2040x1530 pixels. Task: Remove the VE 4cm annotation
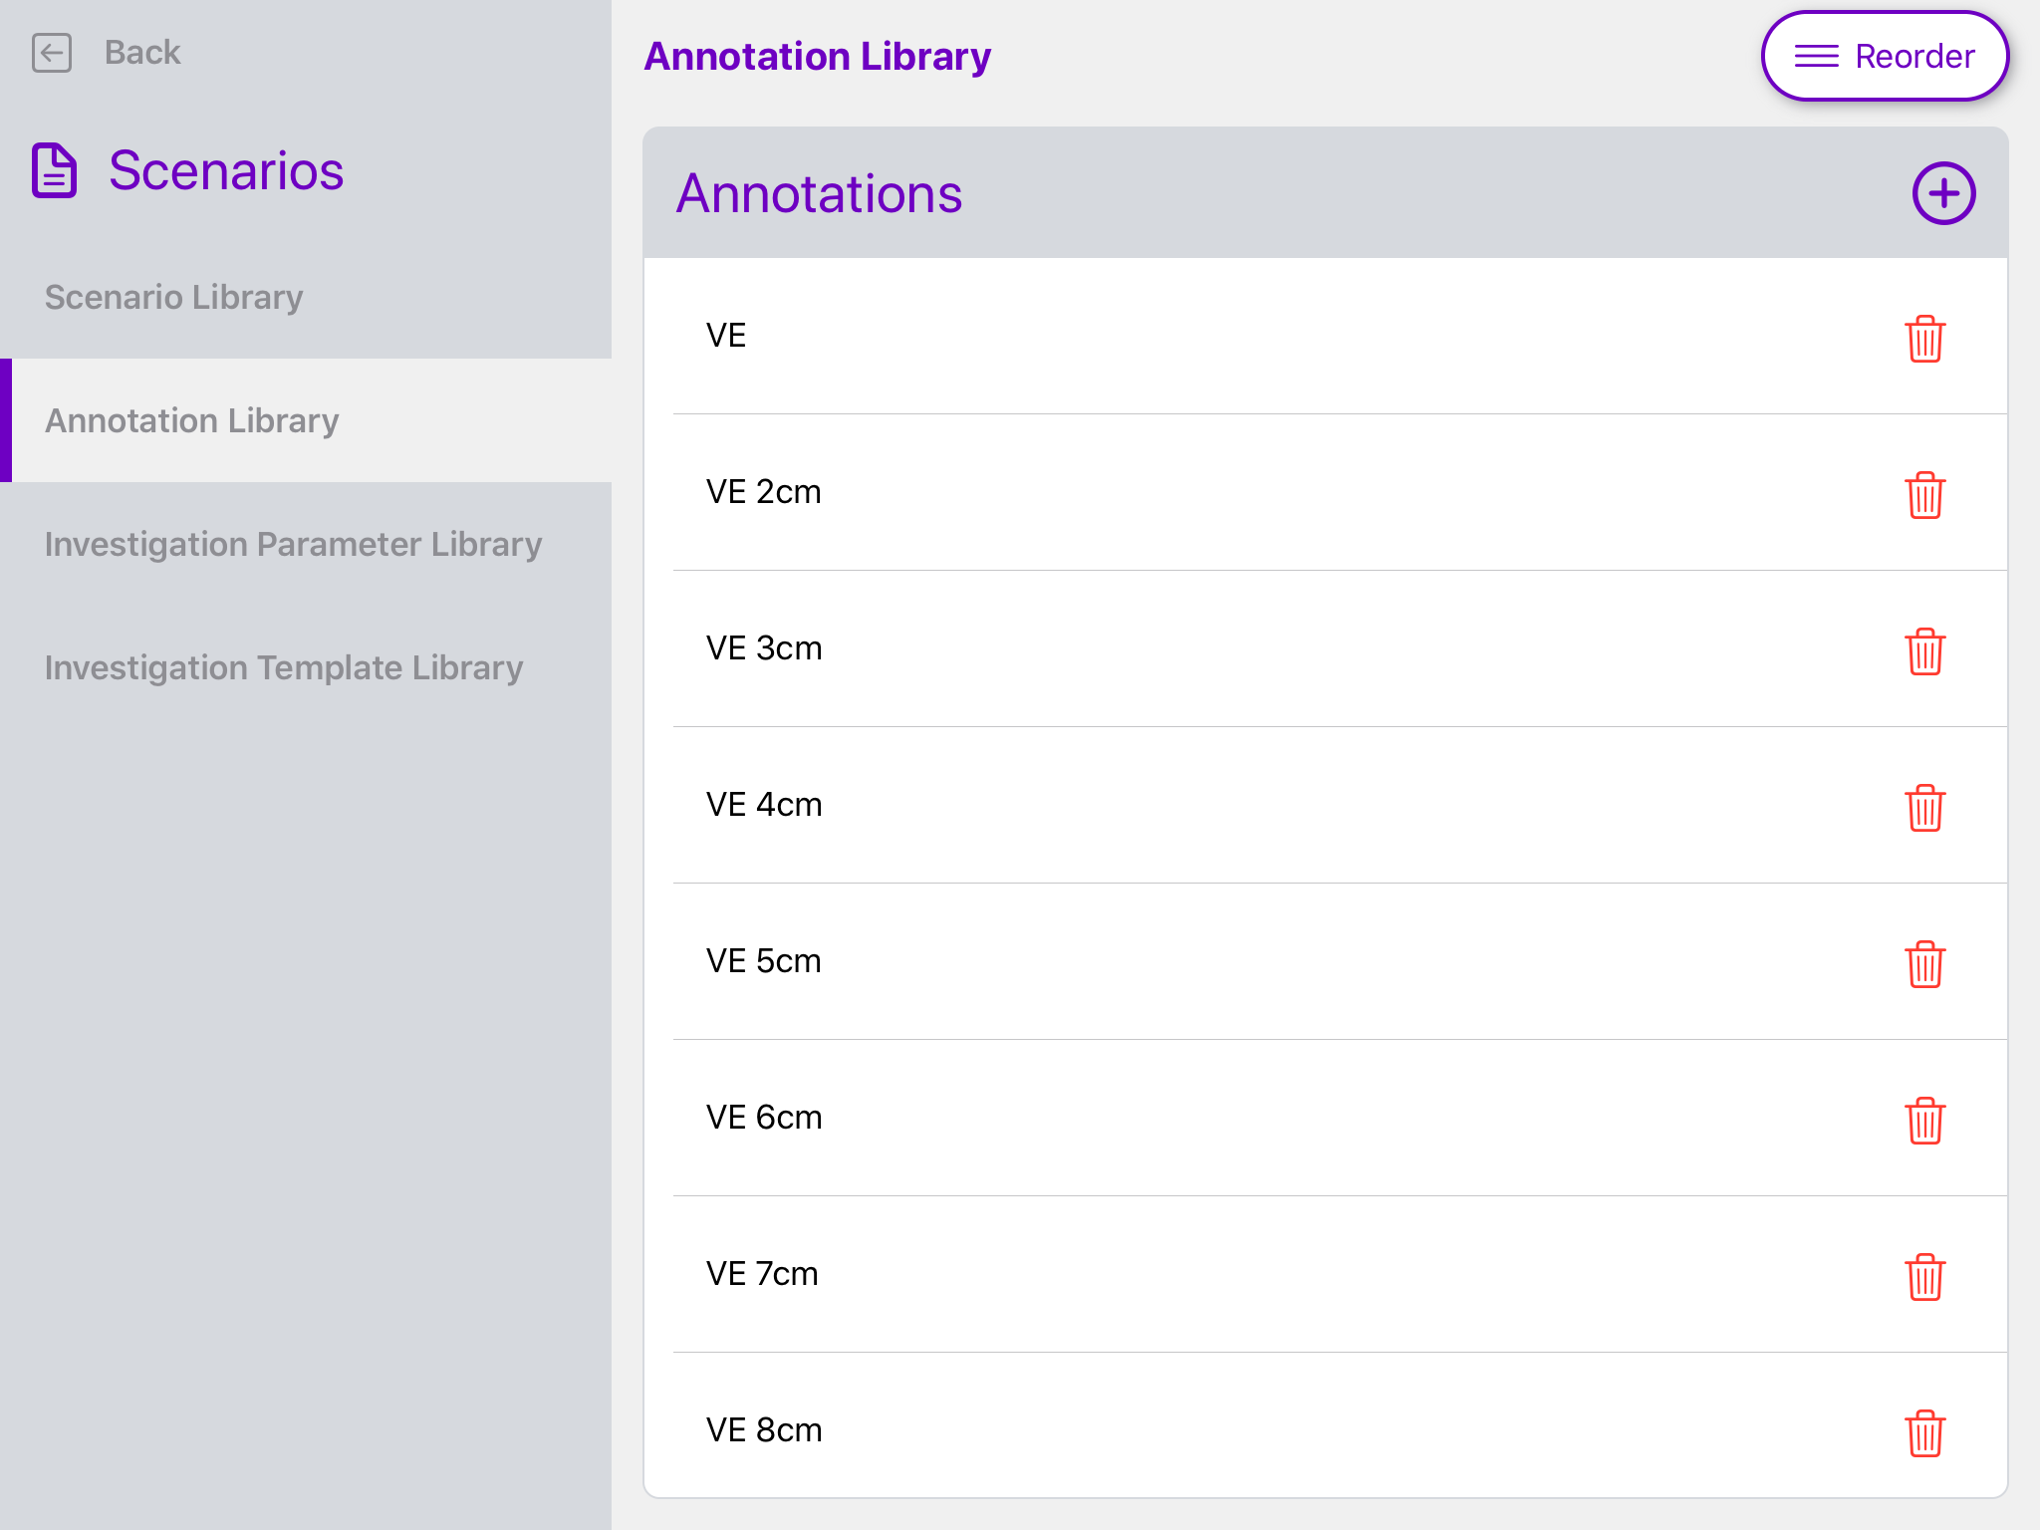[x=1924, y=808]
